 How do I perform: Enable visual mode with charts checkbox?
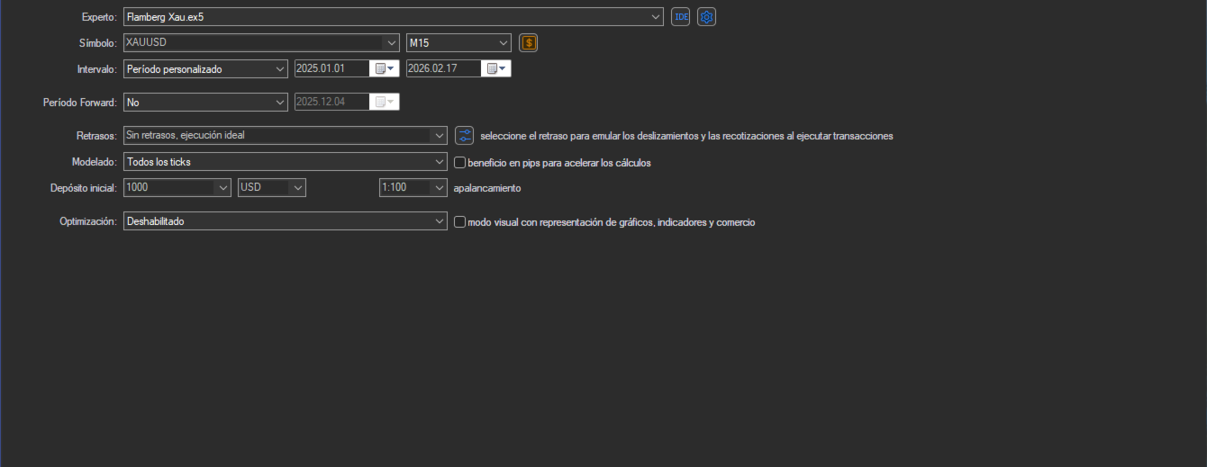coord(459,221)
